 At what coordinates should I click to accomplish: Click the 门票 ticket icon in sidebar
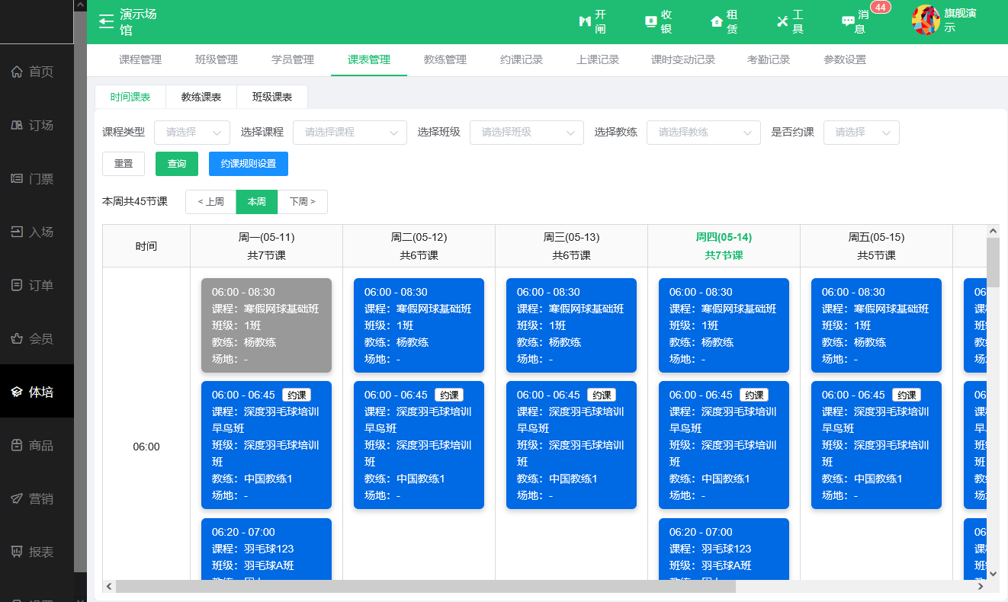point(17,178)
